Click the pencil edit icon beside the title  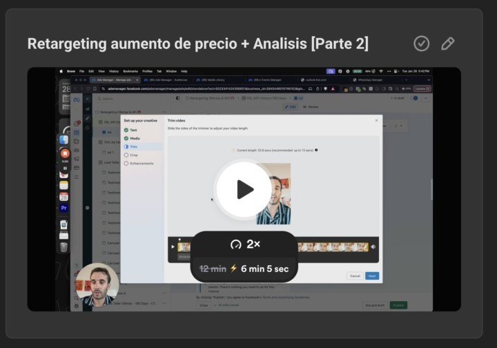tap(447, 43)
